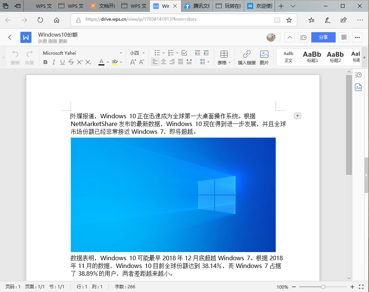The height and width of the screenshot is (292, 369).
Task: Click the Insert Link icon
Action: [x=246, y=57]
